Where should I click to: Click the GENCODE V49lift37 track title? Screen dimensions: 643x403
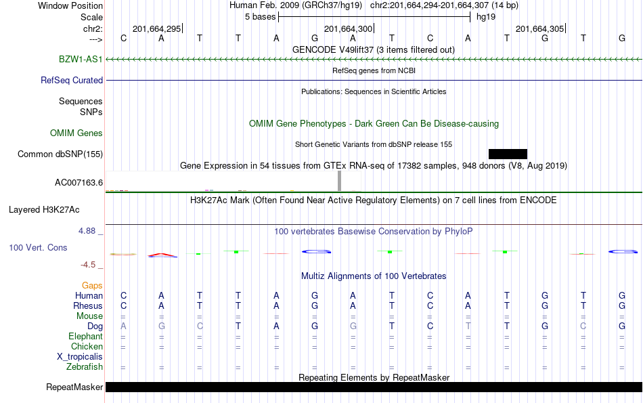(374, 49)
